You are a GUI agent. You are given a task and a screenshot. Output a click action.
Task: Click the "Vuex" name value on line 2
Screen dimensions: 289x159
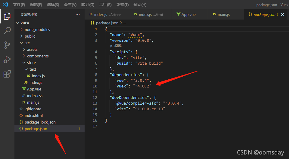tap(135, 35)
